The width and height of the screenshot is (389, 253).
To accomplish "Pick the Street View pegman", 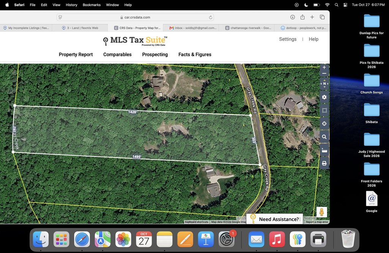I will (321, 212).
